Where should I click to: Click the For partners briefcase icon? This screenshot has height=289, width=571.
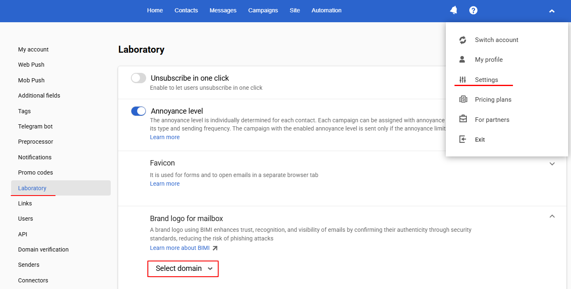(463, 119)
